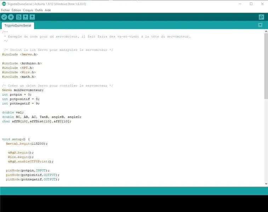268x212 pixels.
Task: Click the line 'pinMode(potpin,INPUT);'
Action: [28, 170]
